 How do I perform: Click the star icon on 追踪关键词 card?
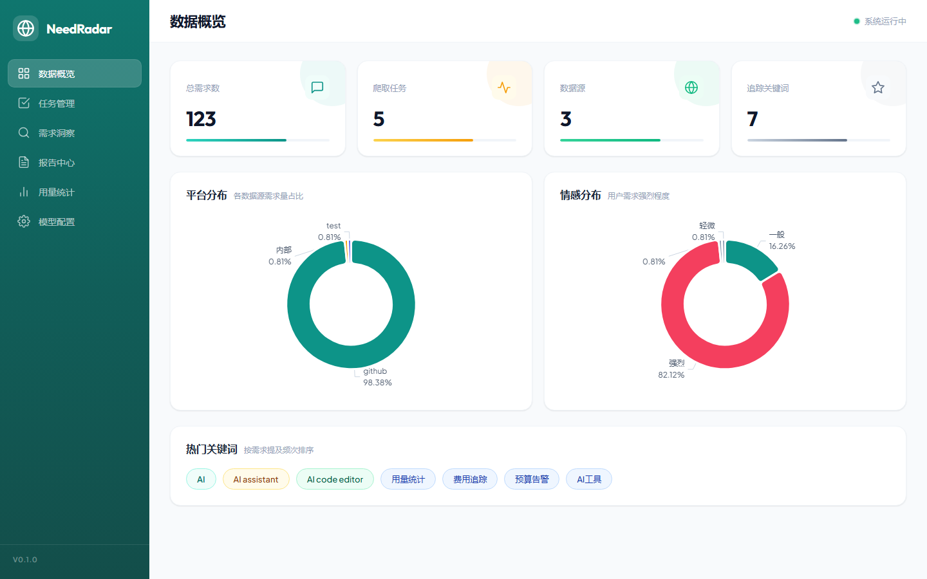878,87
